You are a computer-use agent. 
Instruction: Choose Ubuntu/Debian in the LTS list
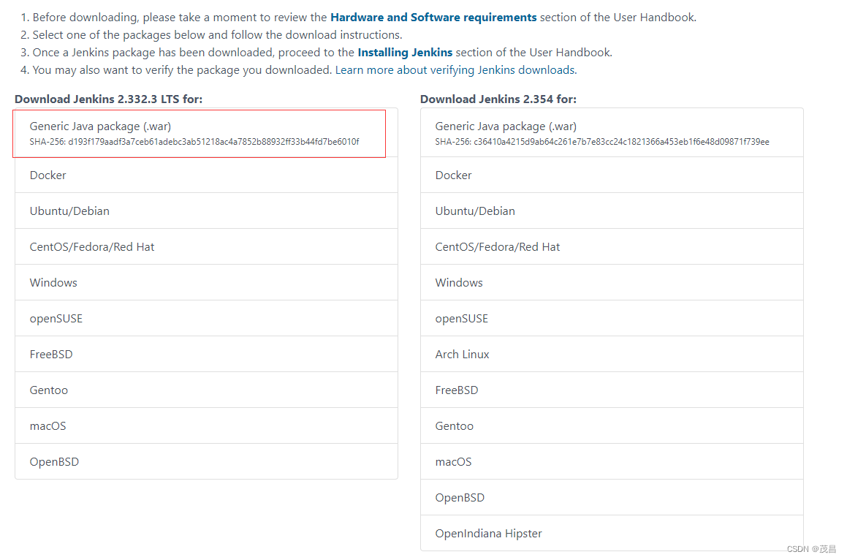click(206, 211)
